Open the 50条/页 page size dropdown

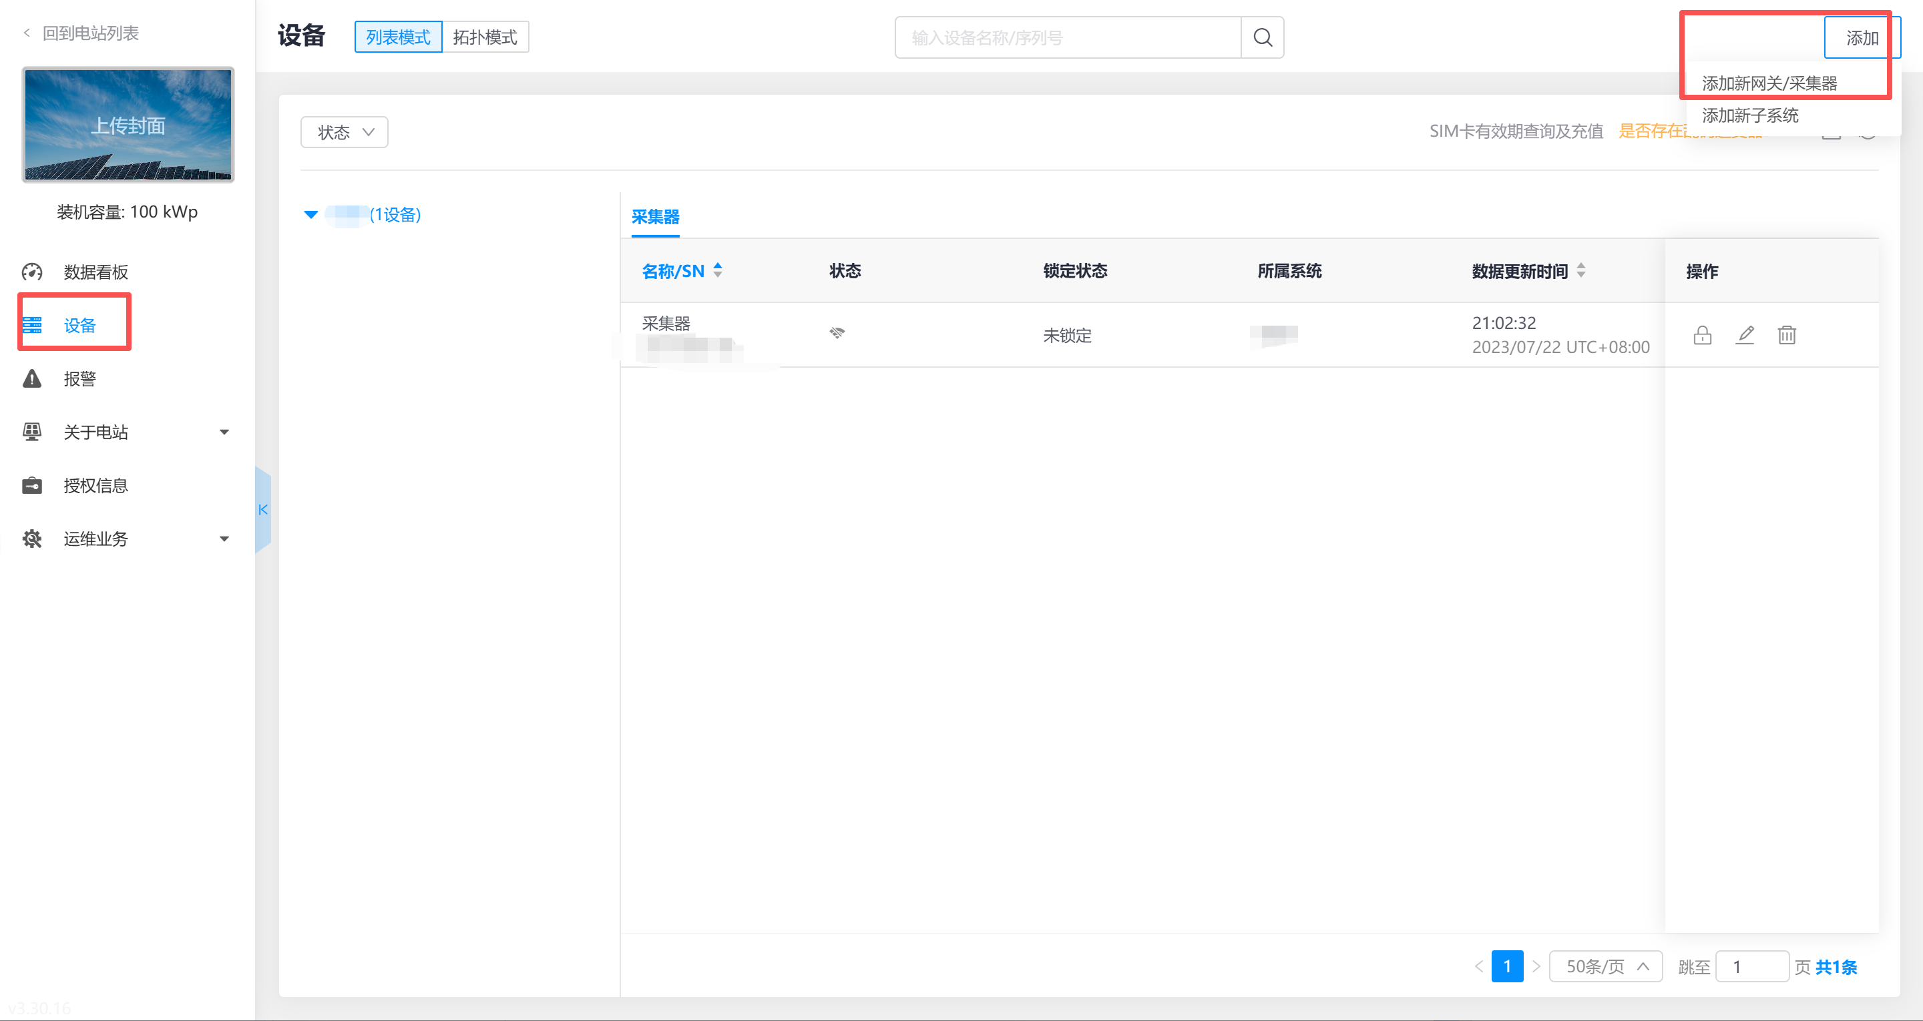1605,966
